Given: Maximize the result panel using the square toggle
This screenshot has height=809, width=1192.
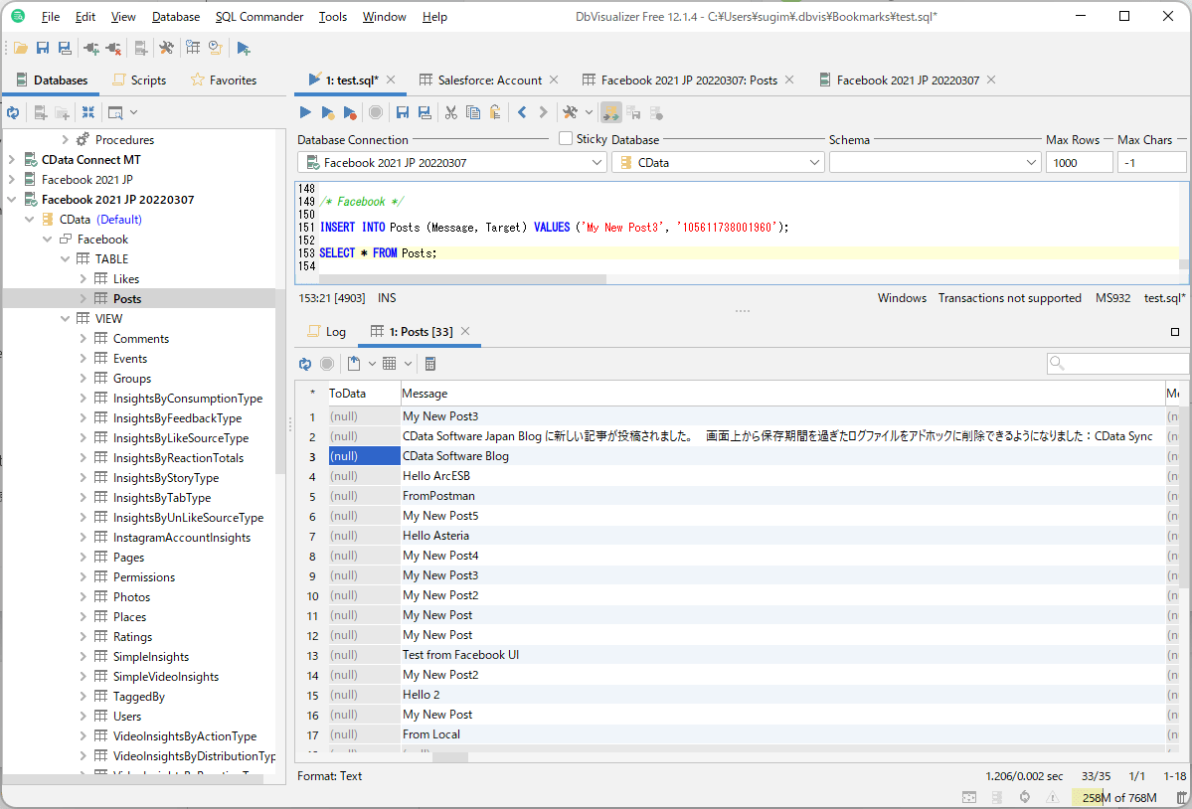Looking at the screenshot, I should click(x=1175, y=332).
